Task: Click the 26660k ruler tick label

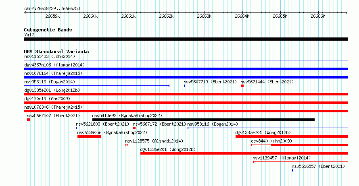Action: pyautogui.click(x=90, y=16)
